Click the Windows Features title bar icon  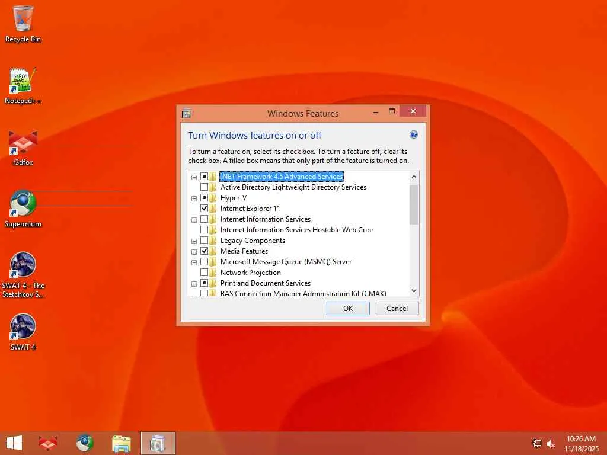point(186,113)
